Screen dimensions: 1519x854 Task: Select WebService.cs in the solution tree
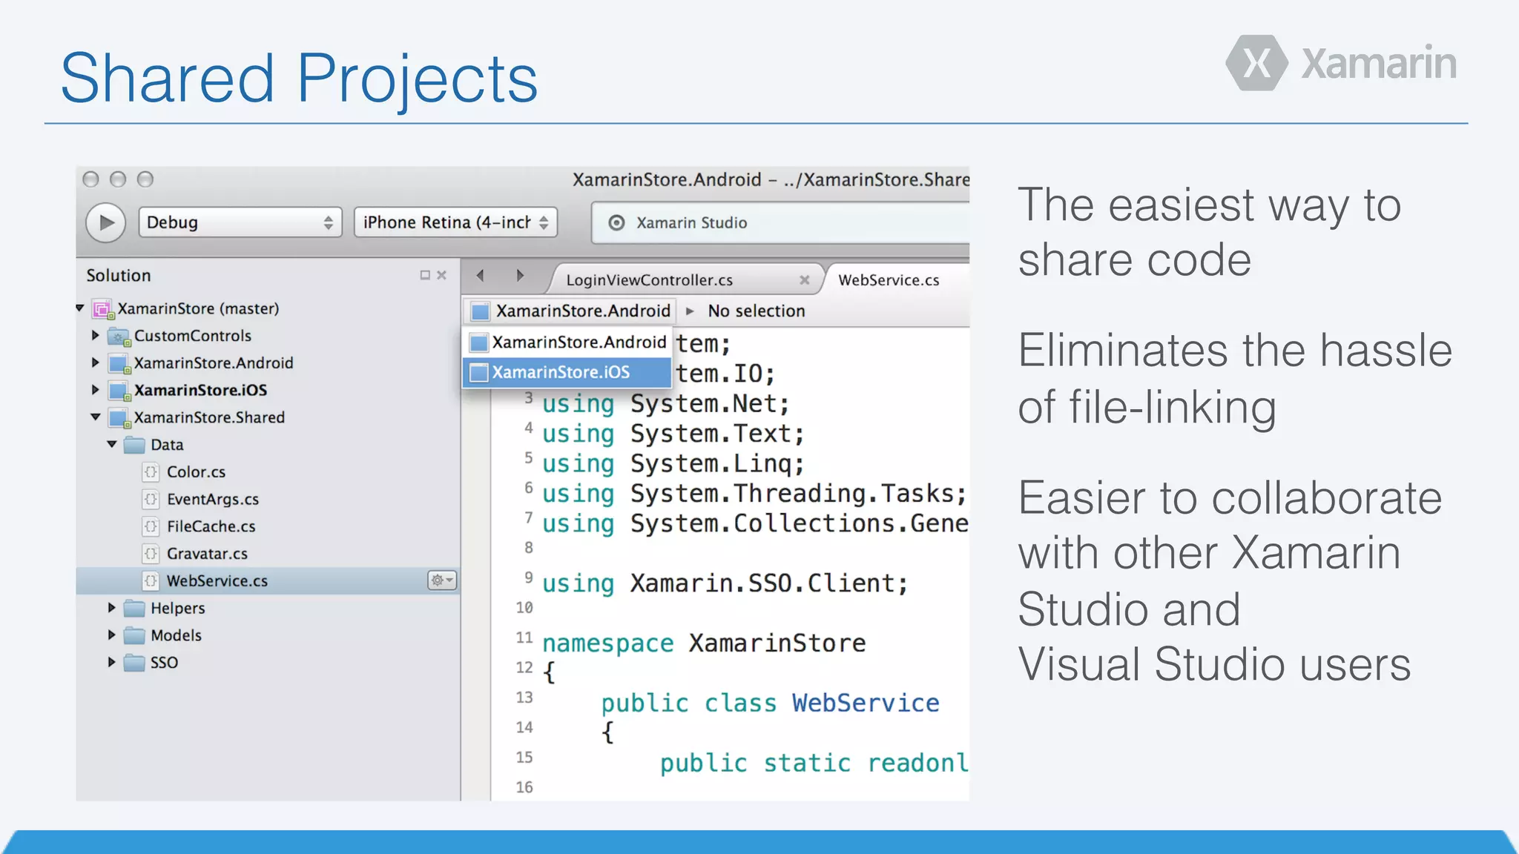point(217,581)
